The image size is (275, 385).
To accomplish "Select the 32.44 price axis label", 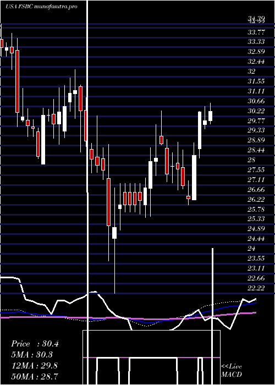I will click(256, 62).
